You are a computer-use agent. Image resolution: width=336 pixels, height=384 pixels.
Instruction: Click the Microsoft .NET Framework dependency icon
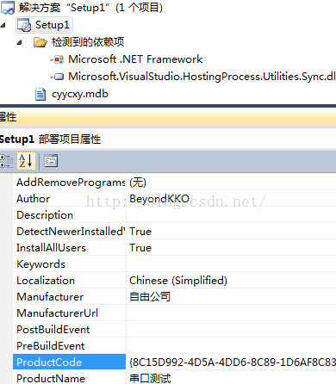(x=57, y=59)
